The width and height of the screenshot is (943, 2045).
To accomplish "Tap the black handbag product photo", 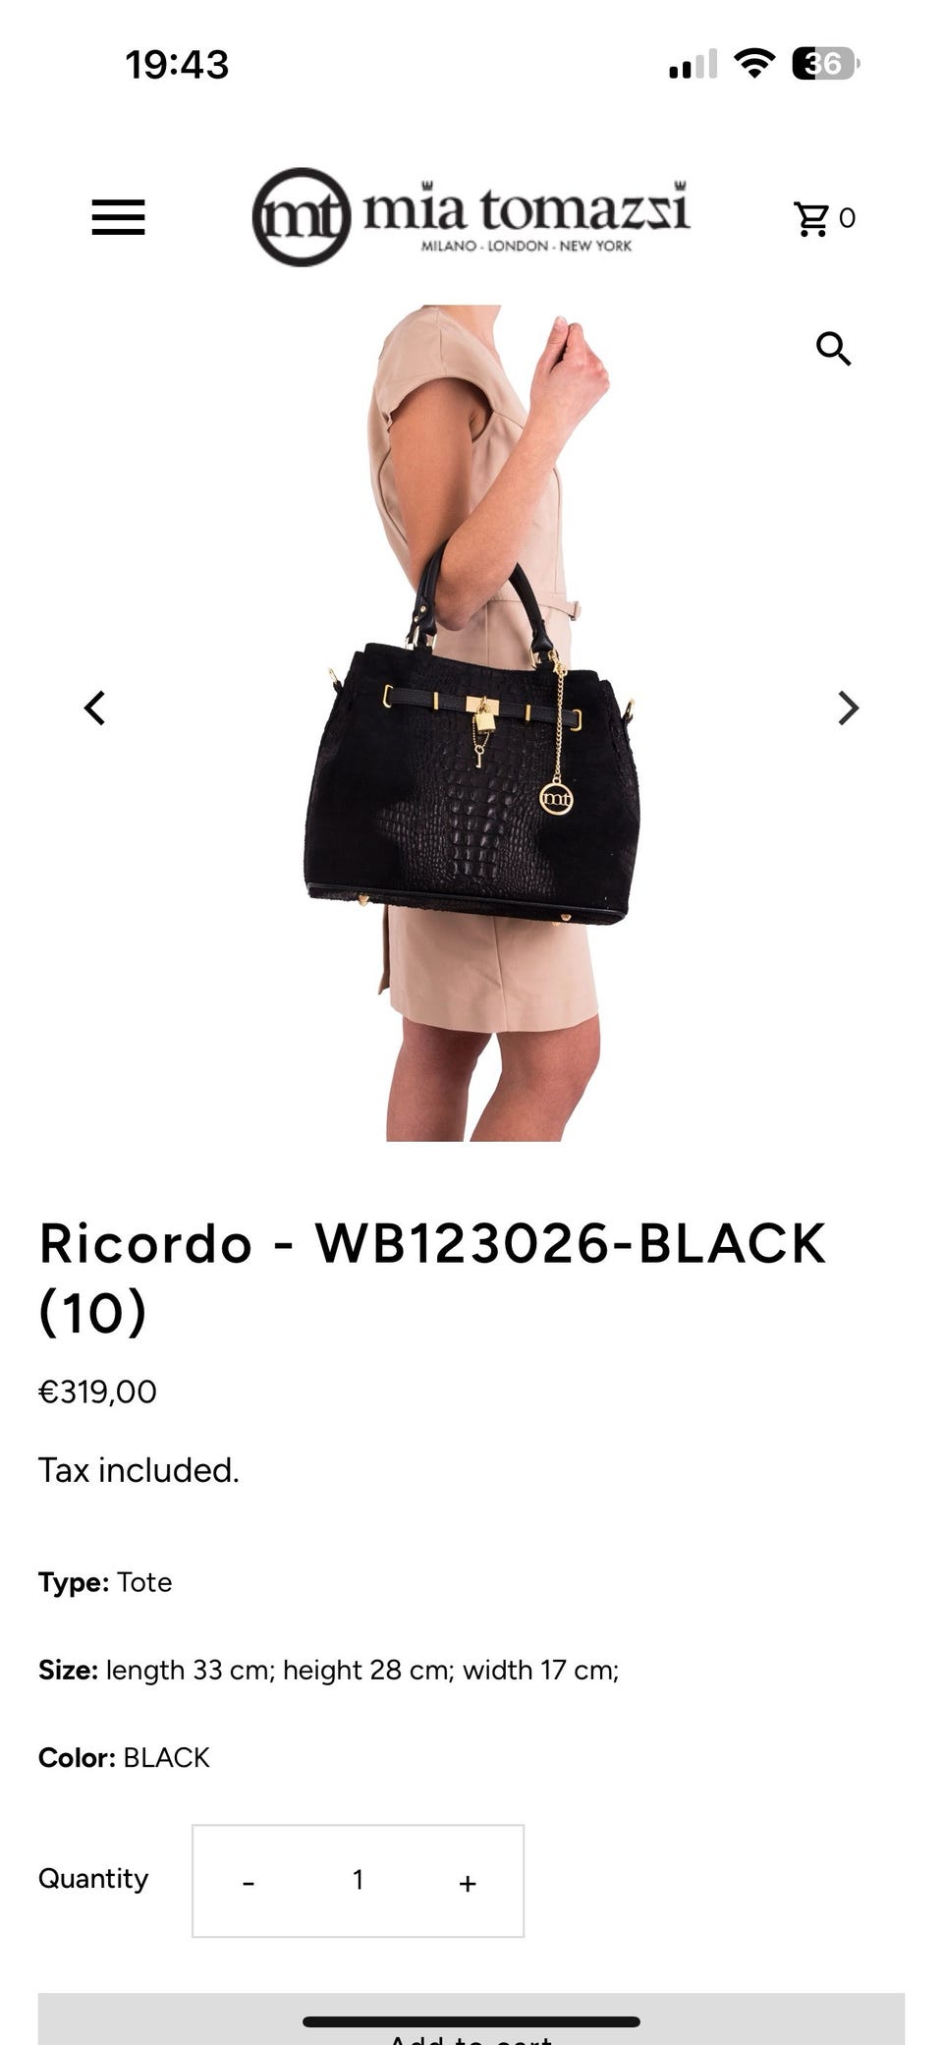I will pos(471,723).
